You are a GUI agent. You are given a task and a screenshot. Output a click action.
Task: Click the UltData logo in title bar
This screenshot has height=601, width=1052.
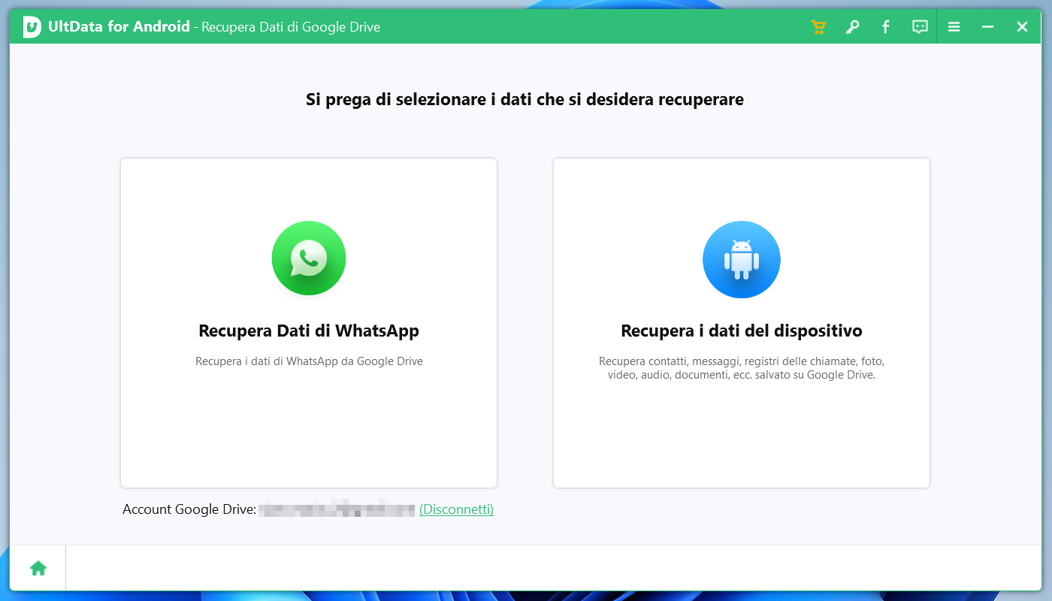pos(32,28)
